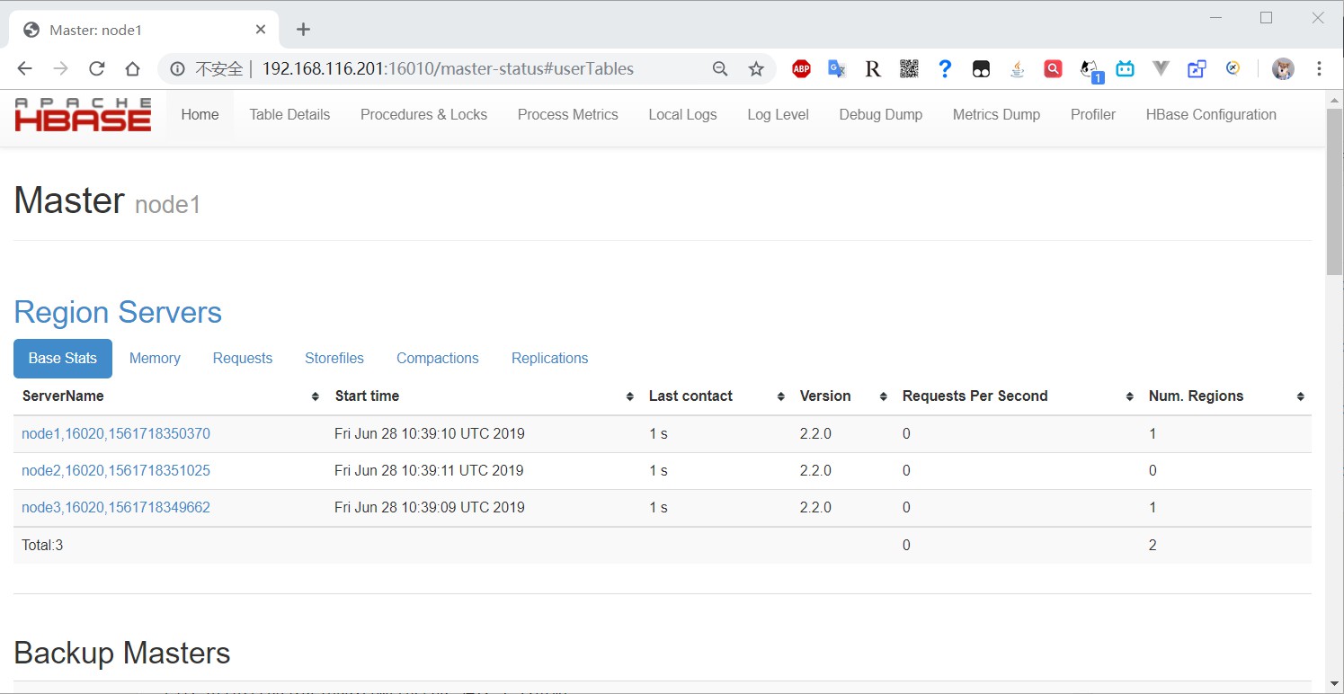
Task: Sort by Requests Per Second arrows
Action: [x=1130, y=396]
